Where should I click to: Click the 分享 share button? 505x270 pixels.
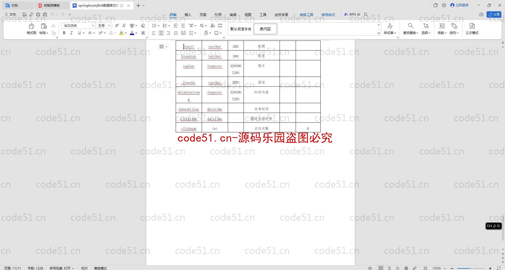pos(494,14)
